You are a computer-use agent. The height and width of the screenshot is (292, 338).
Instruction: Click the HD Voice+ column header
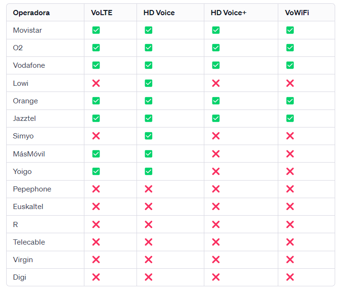coord(228,13)
